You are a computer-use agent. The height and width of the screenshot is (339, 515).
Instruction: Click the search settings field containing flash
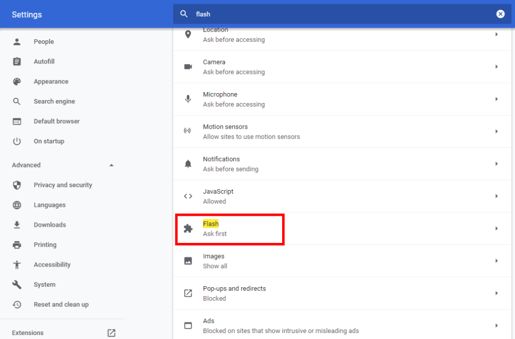click(x=342, y=14)
